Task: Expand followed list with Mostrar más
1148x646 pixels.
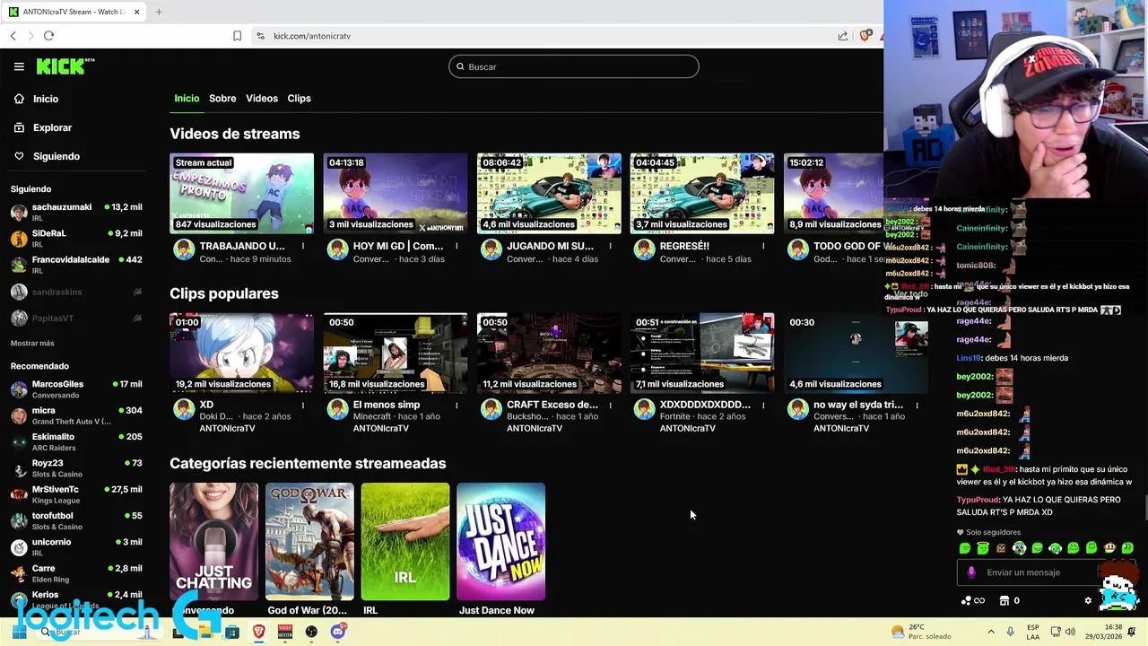Action: tap(32, 343)
